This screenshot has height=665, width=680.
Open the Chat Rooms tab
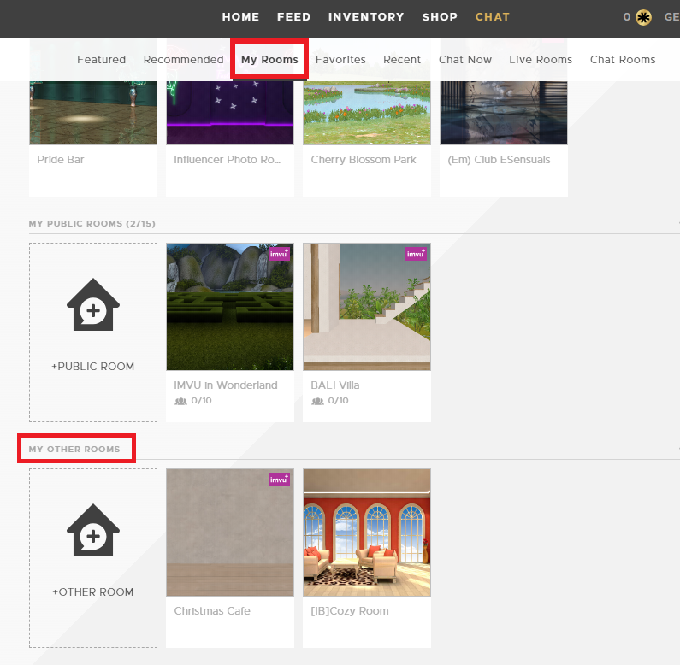click(x=623, y=59)
